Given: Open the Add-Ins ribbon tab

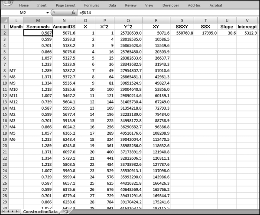Looking at the screenshot, I should [x=194, y=5].
